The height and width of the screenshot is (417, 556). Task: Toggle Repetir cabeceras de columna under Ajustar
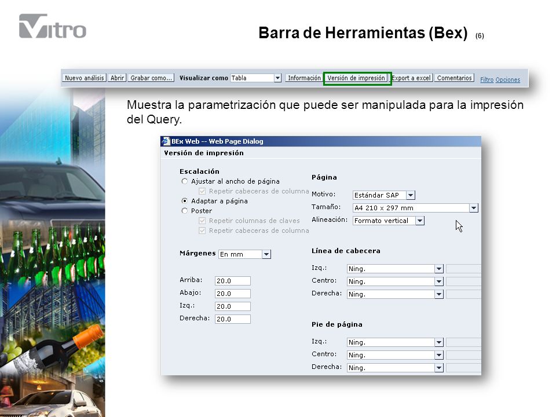click(202, 191)
